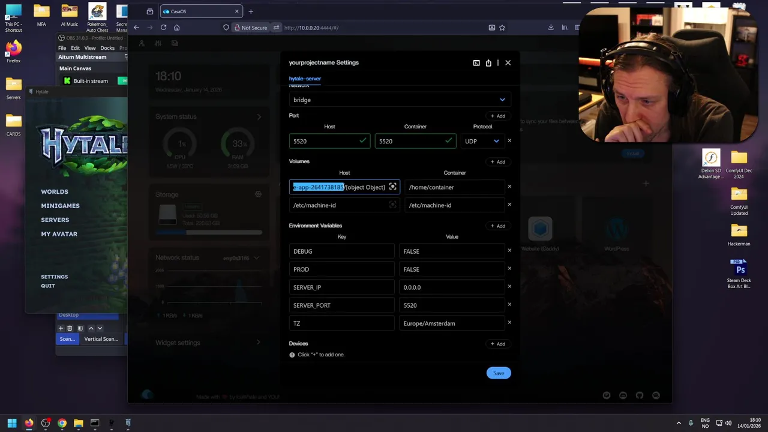Open MINIGAMES in Hytale menu
Image resolution: width=768 pixels, height=432 pixels.
pos(60,206)
